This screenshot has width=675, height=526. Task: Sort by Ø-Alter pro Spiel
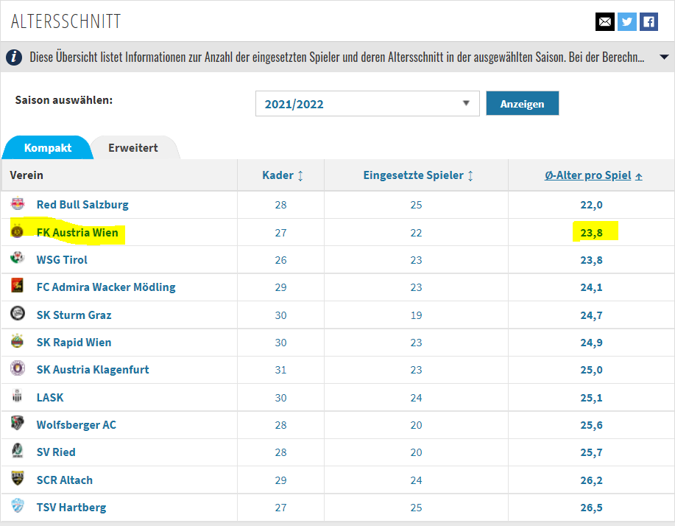click(593, 175)
